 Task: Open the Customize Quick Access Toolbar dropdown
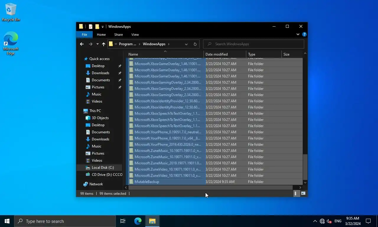pyautogui.click(x=102, y=27)
